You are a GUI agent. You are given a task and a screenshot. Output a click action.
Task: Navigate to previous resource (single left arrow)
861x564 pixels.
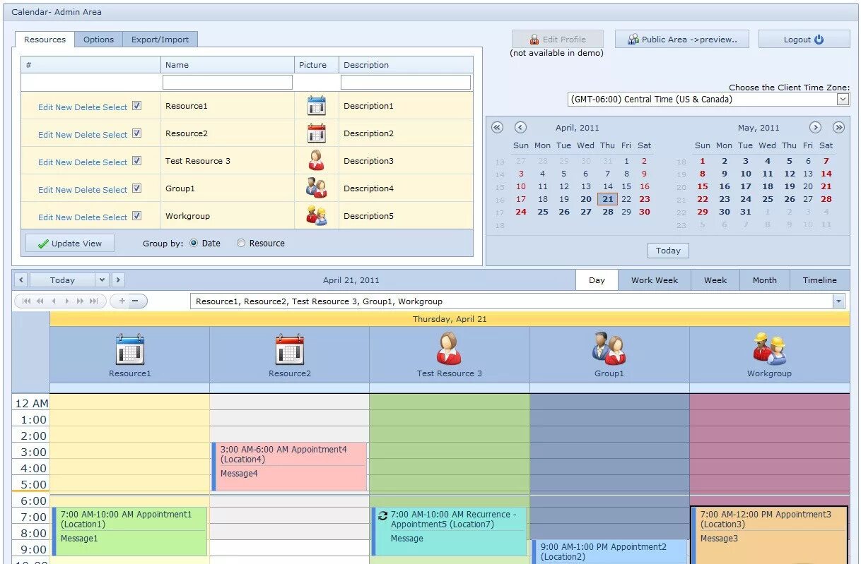54,301
